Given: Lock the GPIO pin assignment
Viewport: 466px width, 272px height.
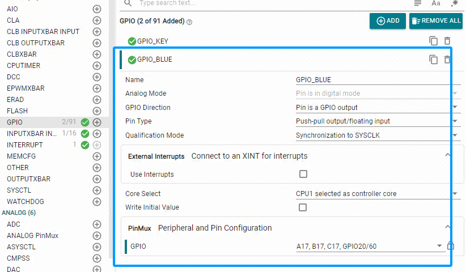Looking at the screenshot, I should click(x=451, y=245).
